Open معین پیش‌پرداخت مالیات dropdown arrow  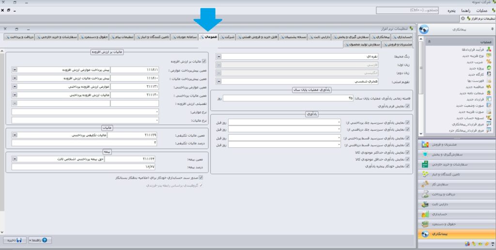point(15,78)
